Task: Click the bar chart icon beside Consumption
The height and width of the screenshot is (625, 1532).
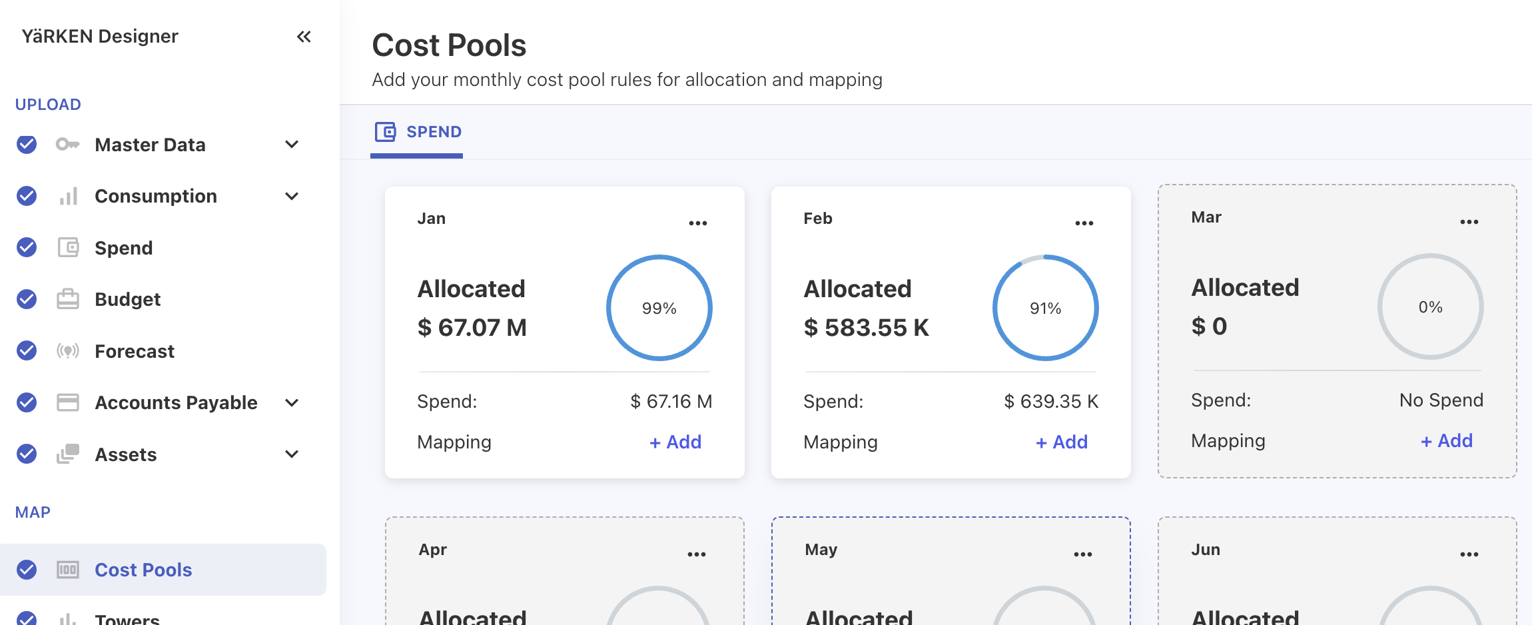Action: pos(68,197)
